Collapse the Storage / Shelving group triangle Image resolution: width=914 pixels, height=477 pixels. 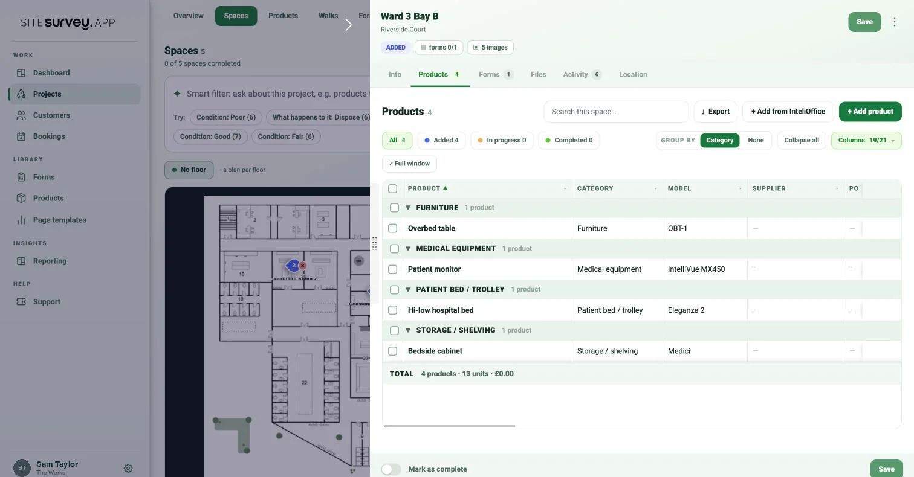pyautogui.click(x=408, y=330)
